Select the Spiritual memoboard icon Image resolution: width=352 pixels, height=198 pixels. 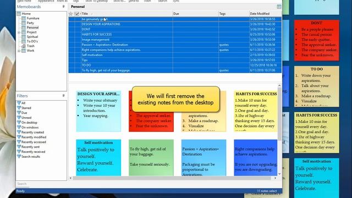pyautogui.click(x=24, y=37)
